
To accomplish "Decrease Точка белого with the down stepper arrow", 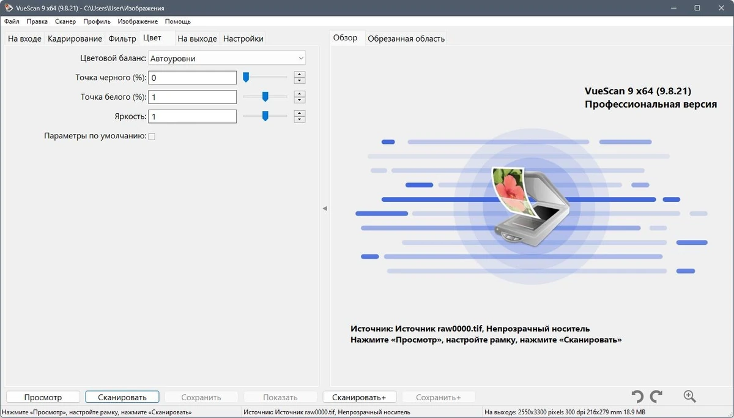I will point(300,100).
